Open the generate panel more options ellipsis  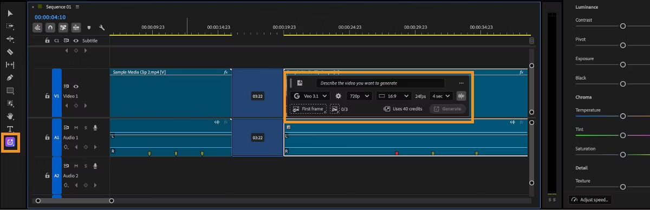[x=461, y=83]
